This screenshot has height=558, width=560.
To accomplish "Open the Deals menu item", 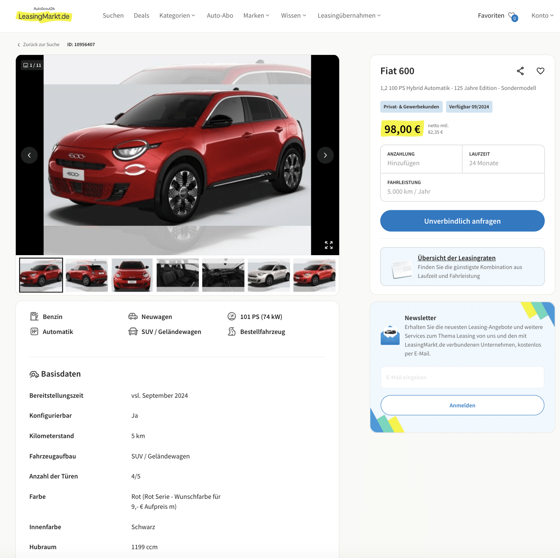I will (142, 15).
